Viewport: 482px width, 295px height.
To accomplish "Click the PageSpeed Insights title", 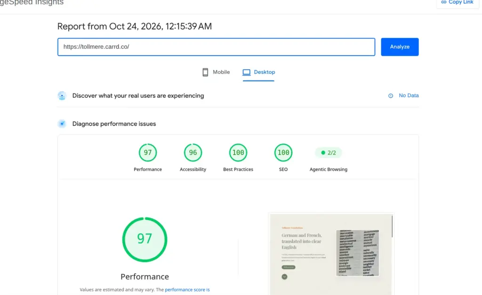I will point(32,2).
